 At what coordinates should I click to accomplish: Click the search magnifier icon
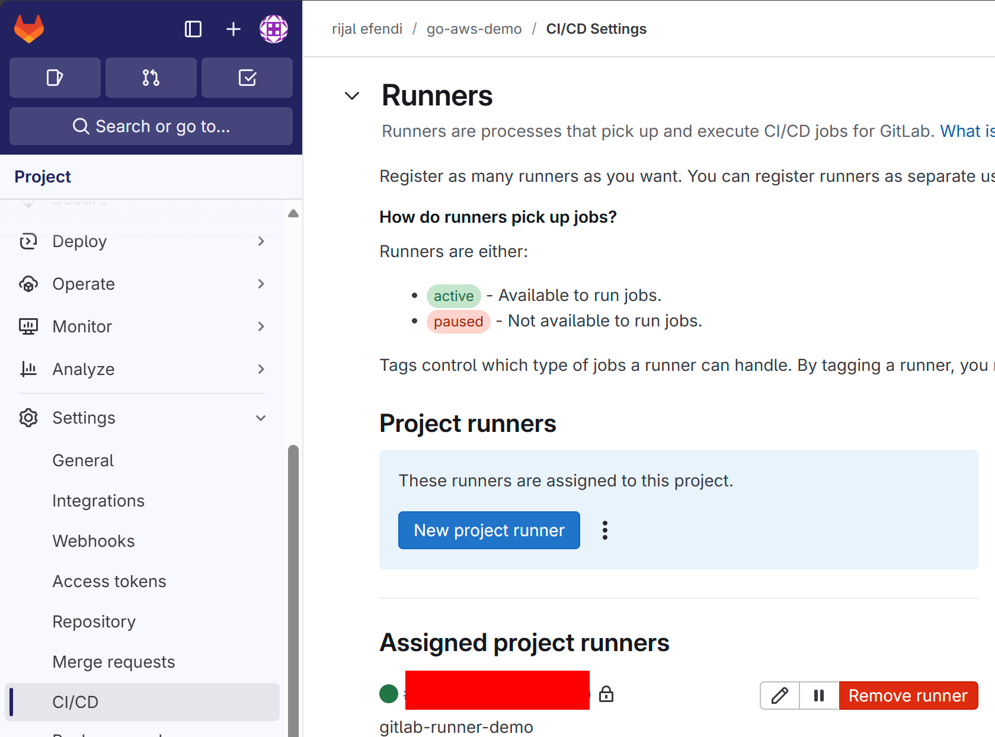click(x=81, y=126)
